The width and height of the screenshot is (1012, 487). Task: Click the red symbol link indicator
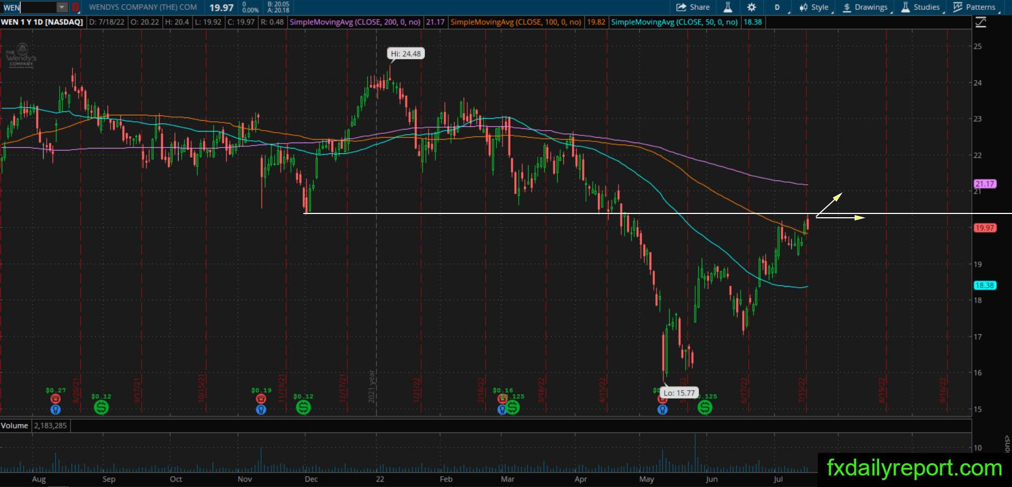click(76, 7)
